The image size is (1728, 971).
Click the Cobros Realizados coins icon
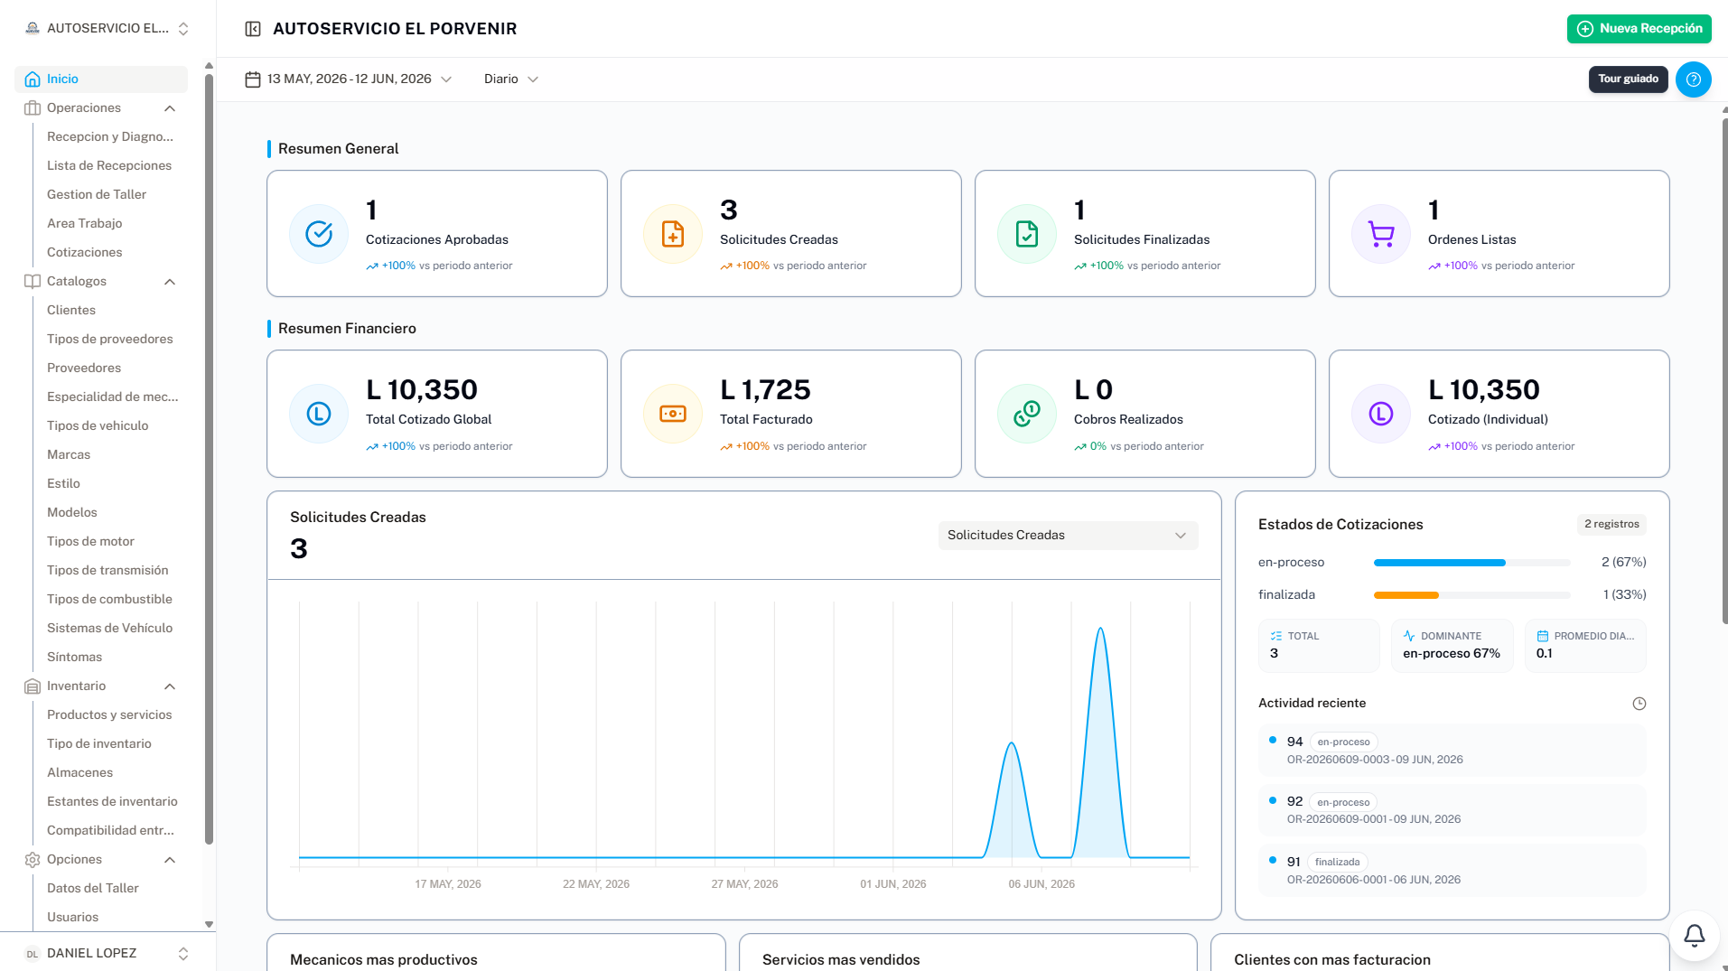tap(1027, 414)
